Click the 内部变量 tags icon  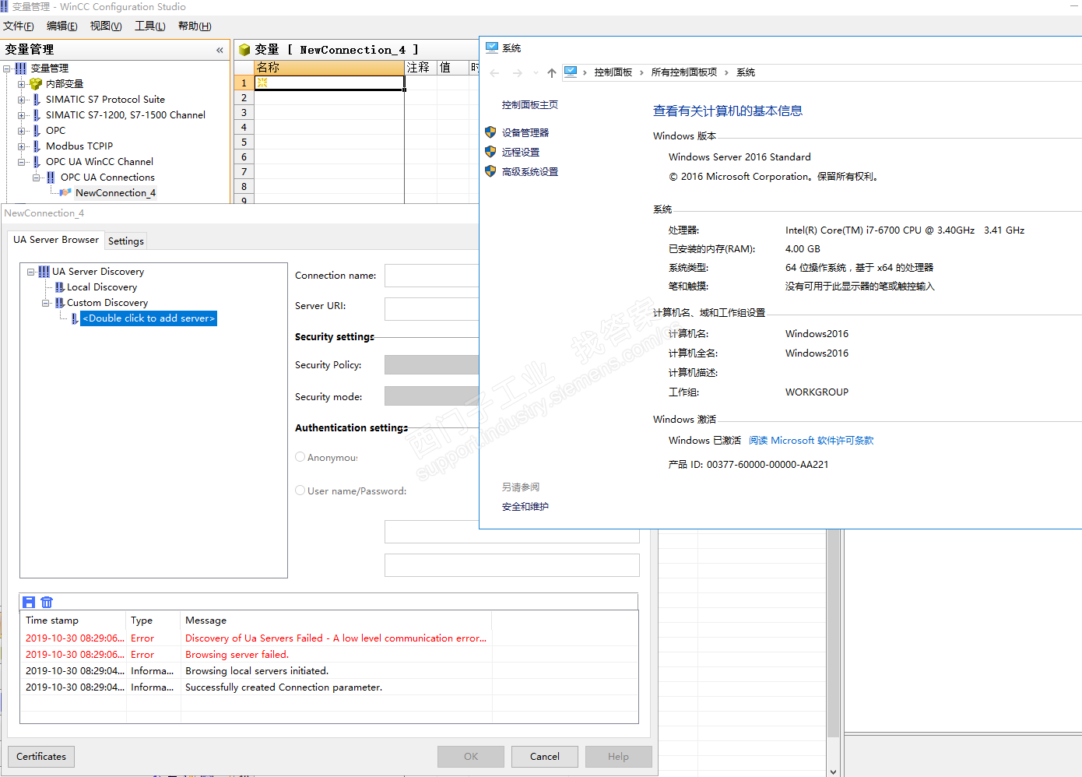coord(35,84)
